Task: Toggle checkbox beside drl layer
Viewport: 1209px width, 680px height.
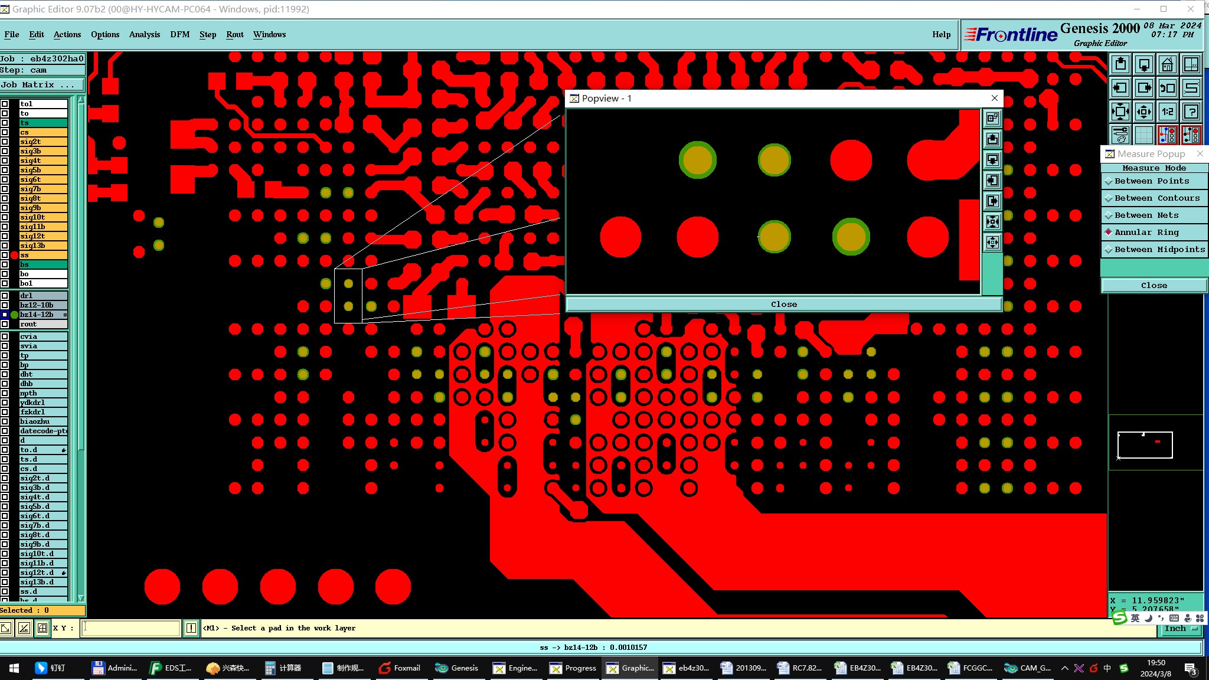Action: (5, 296)
